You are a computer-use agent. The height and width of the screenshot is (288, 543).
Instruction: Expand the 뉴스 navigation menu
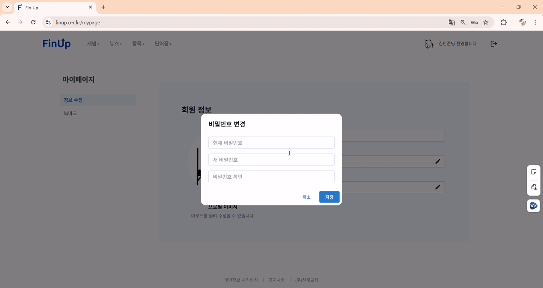[x=115, y=43]
